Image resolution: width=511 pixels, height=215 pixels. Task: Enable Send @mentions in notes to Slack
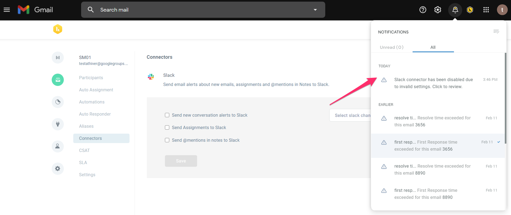167,140
